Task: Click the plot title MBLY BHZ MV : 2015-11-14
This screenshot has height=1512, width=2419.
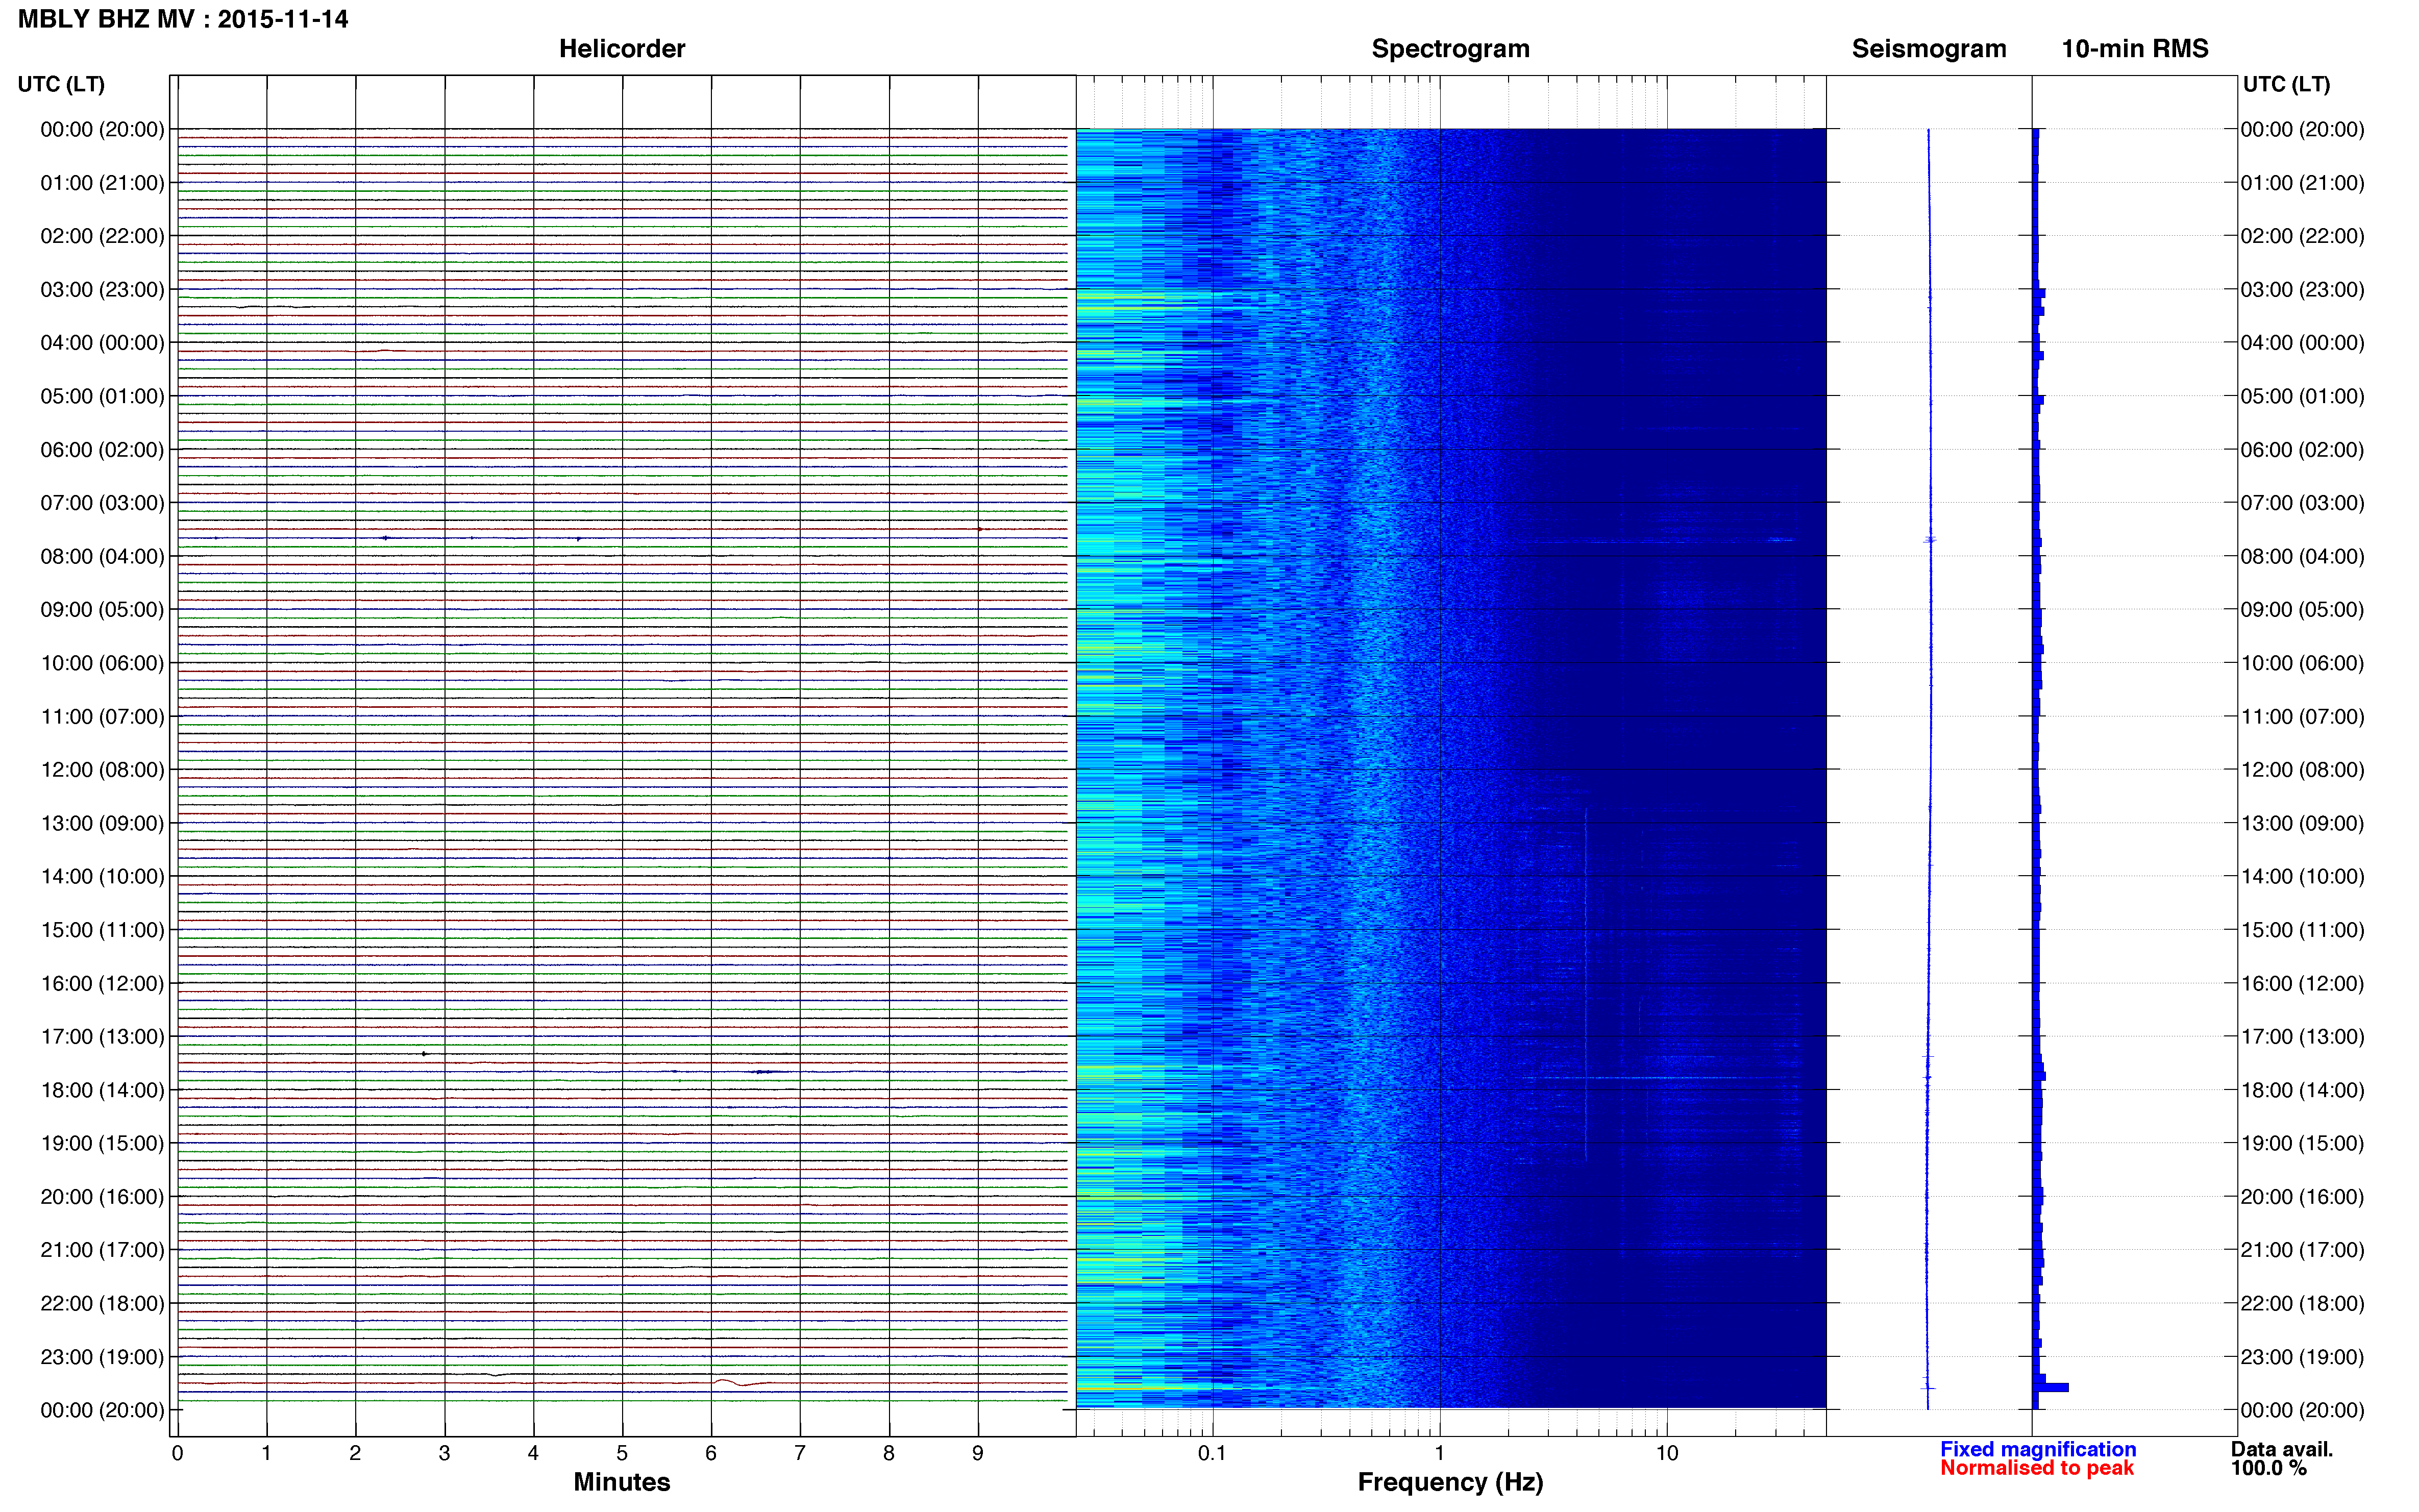Action: coord(183,19)
